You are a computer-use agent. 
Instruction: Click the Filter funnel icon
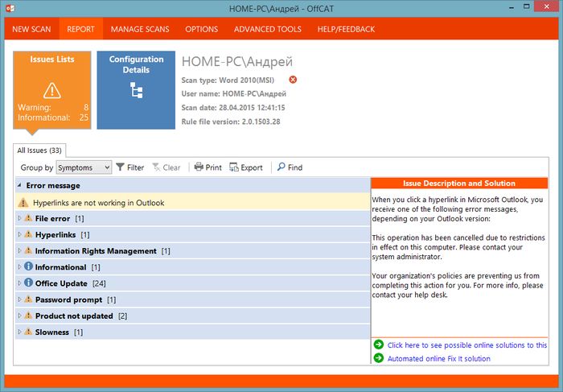tap(121, 167)
